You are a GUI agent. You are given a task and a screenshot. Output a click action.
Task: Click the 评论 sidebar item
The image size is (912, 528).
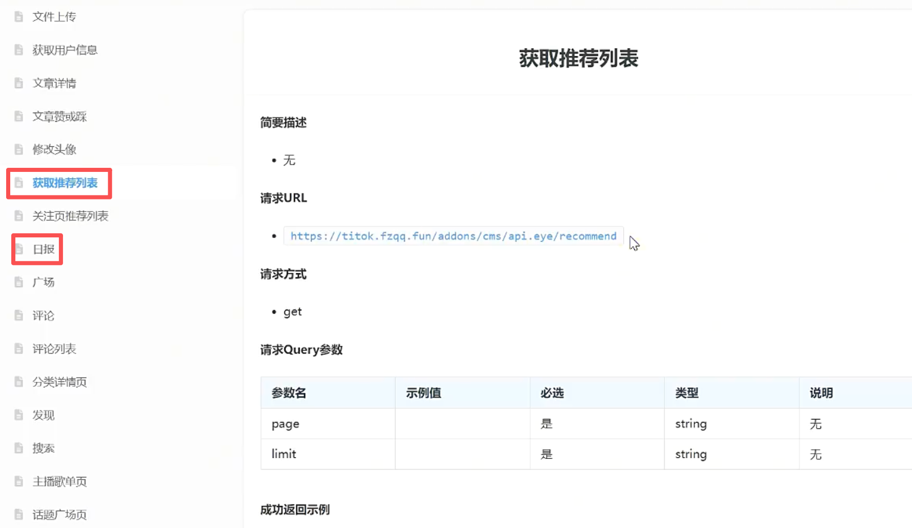[43, 315]
